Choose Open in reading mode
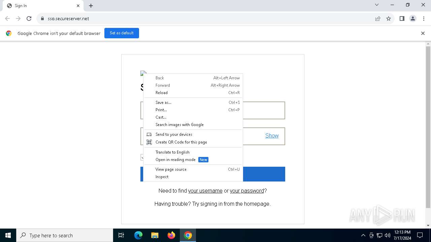Image resolution: width=431 pixels, height=242 pixels. [x=193, y=160]
